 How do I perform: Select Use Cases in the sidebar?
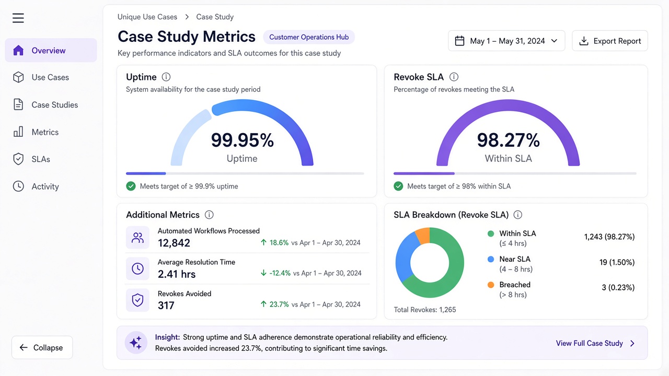point(51,77)
